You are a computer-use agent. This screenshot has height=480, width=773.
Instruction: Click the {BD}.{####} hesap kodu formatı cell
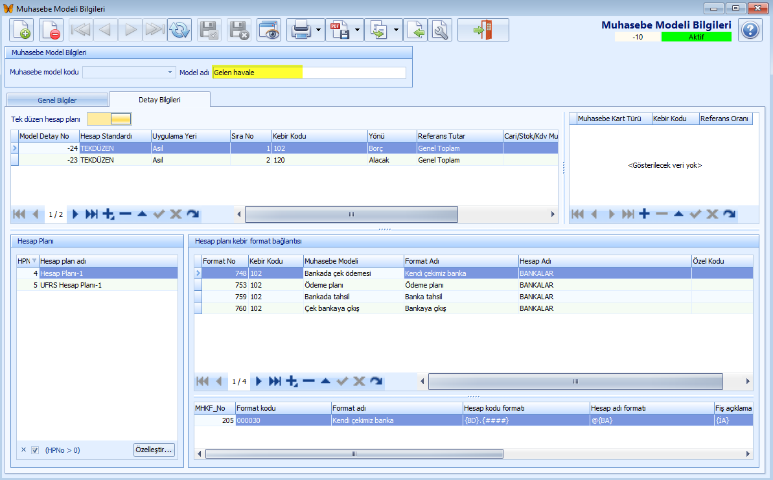pyautogui.click(x=526, y=420)
